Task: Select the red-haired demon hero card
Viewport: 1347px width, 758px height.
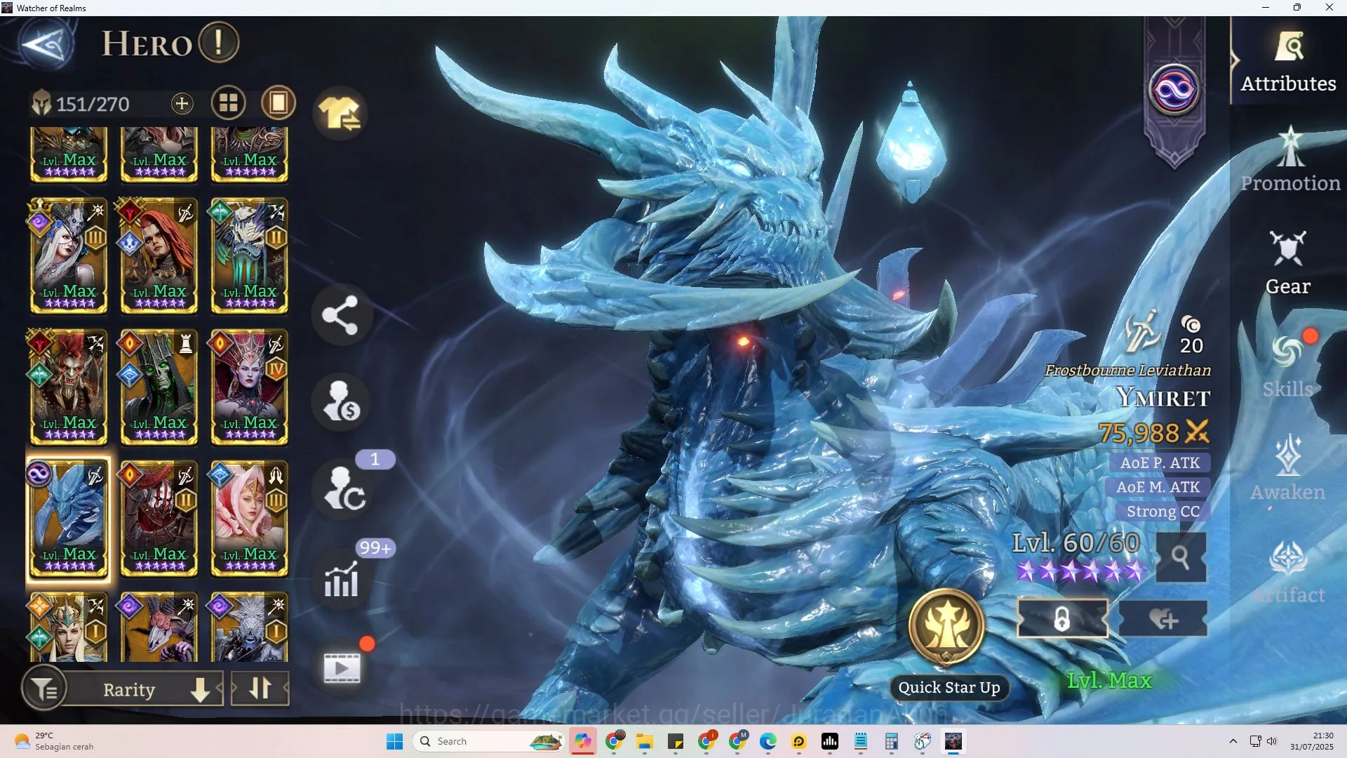Action: click(x=69, y=387)
